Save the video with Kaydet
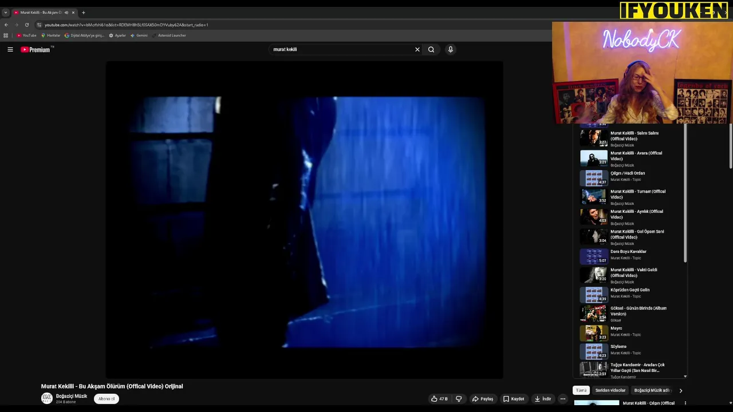Screen dimensions: 733x412 coord(514,399)
